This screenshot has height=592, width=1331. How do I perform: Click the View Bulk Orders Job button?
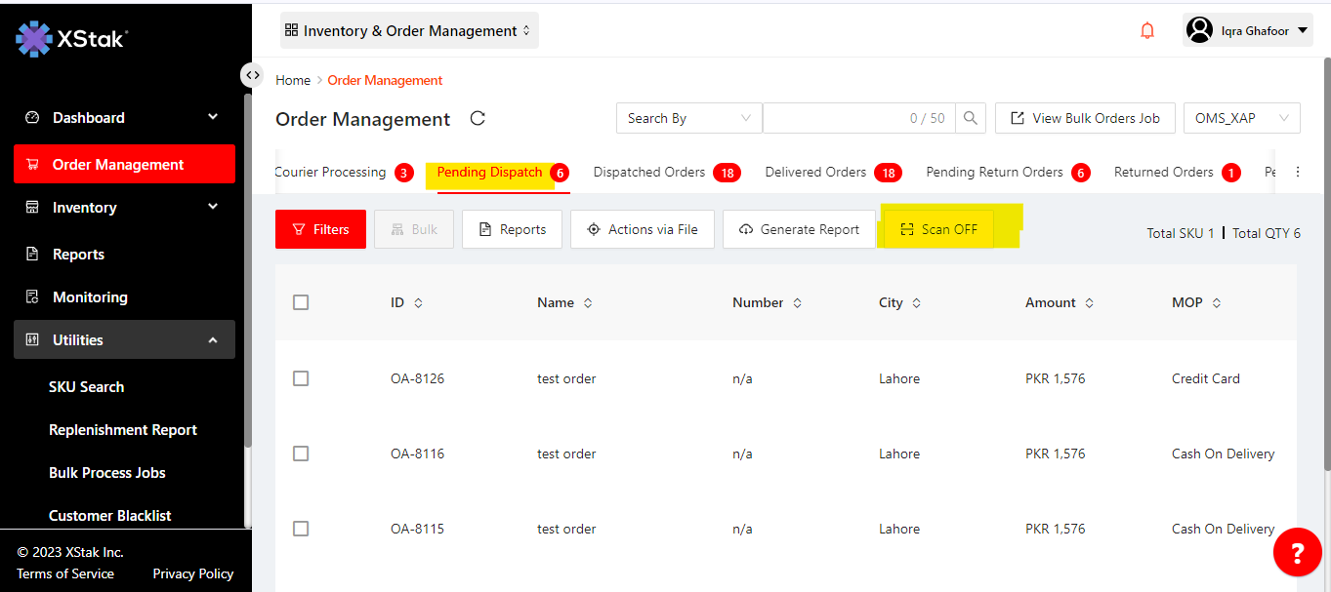point(1084,118)
